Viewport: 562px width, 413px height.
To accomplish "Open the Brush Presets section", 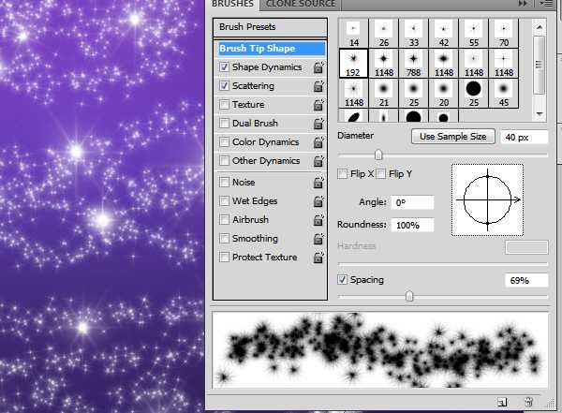I will click(247, 27).
